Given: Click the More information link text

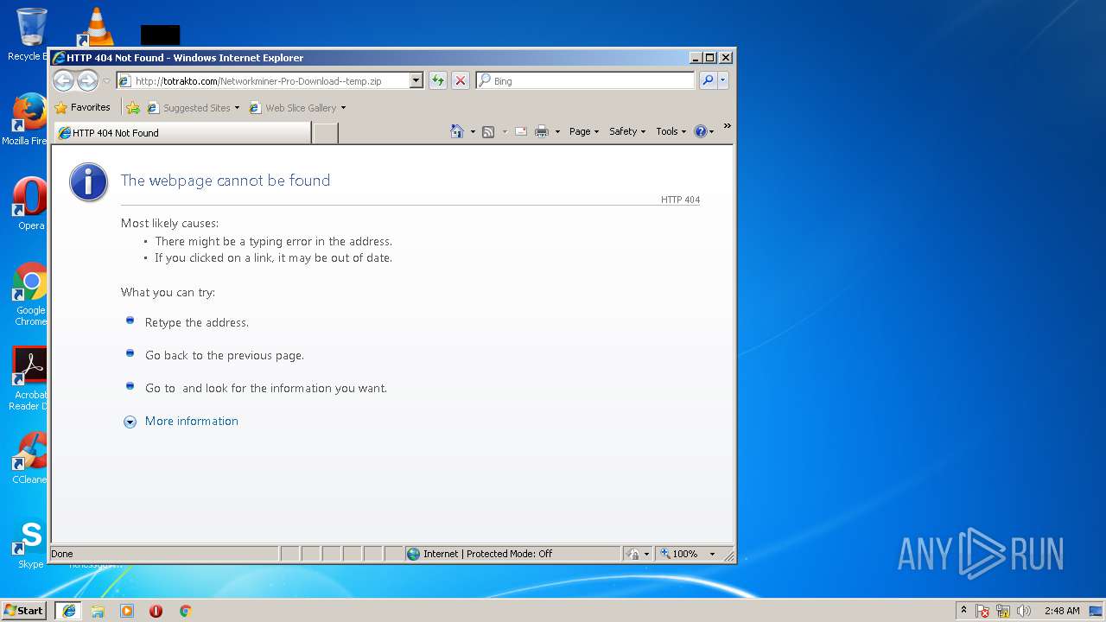Looking at the screenshot, I should pos(192,421).
